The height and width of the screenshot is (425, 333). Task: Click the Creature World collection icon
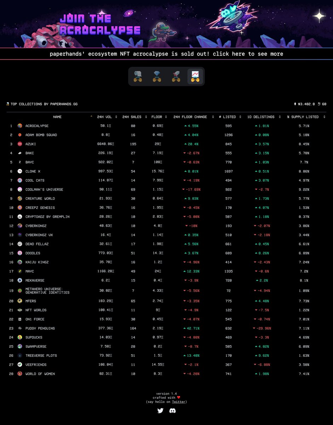point(20,198)
